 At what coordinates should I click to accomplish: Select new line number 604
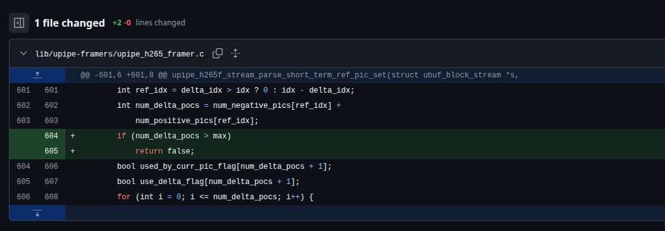tap(51, 136)
